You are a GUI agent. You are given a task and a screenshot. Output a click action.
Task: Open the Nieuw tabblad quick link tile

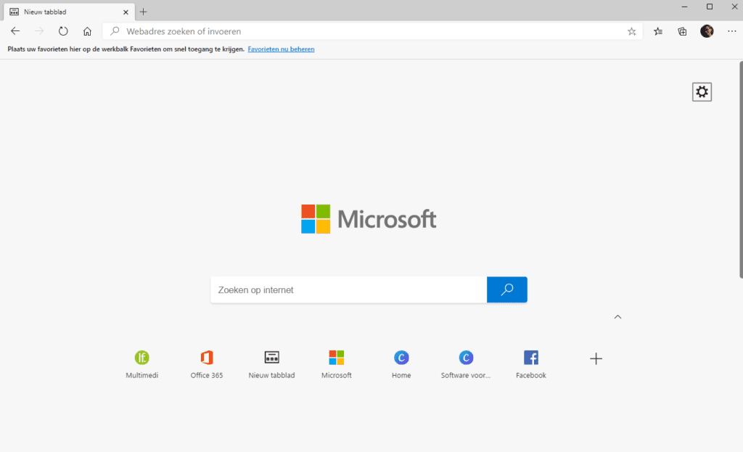click(271, 364)
